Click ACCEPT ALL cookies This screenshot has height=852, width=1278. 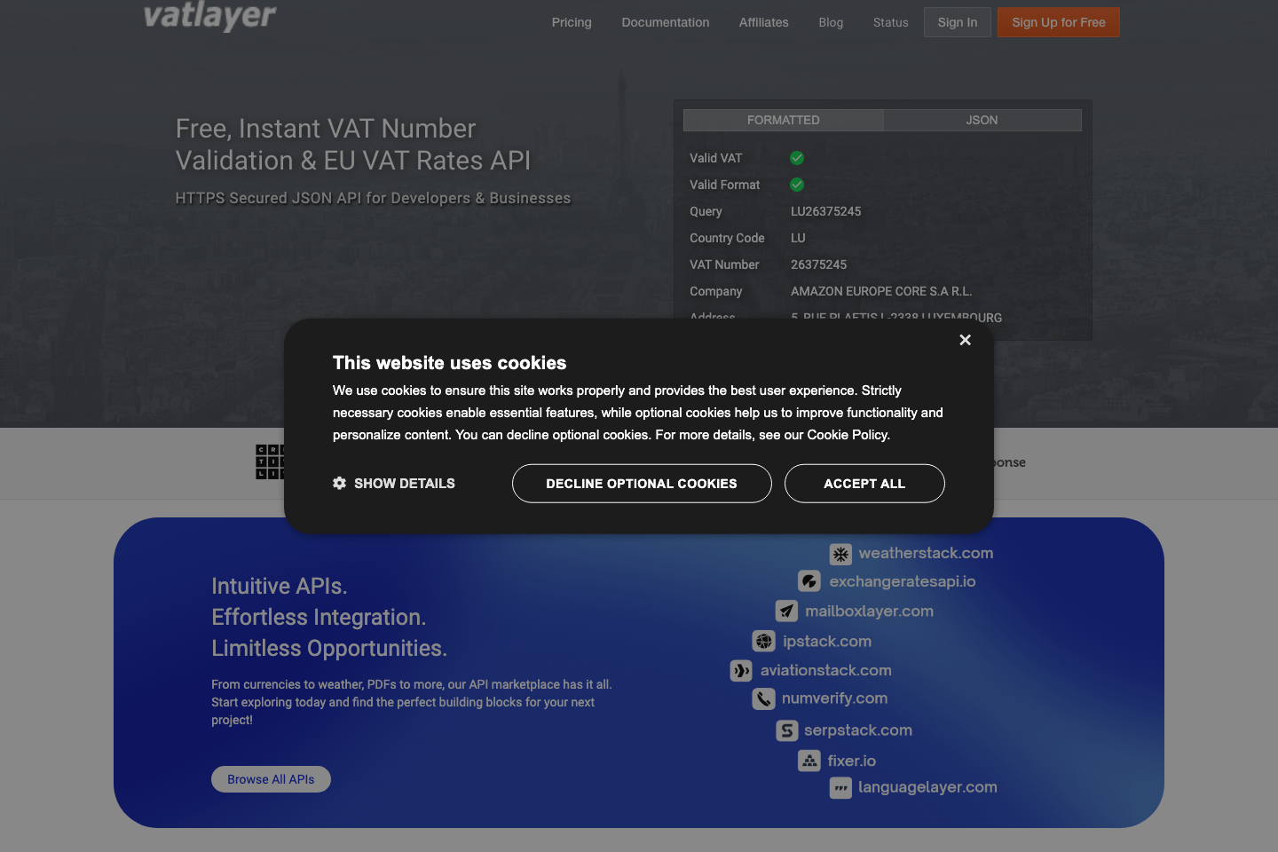864,483
